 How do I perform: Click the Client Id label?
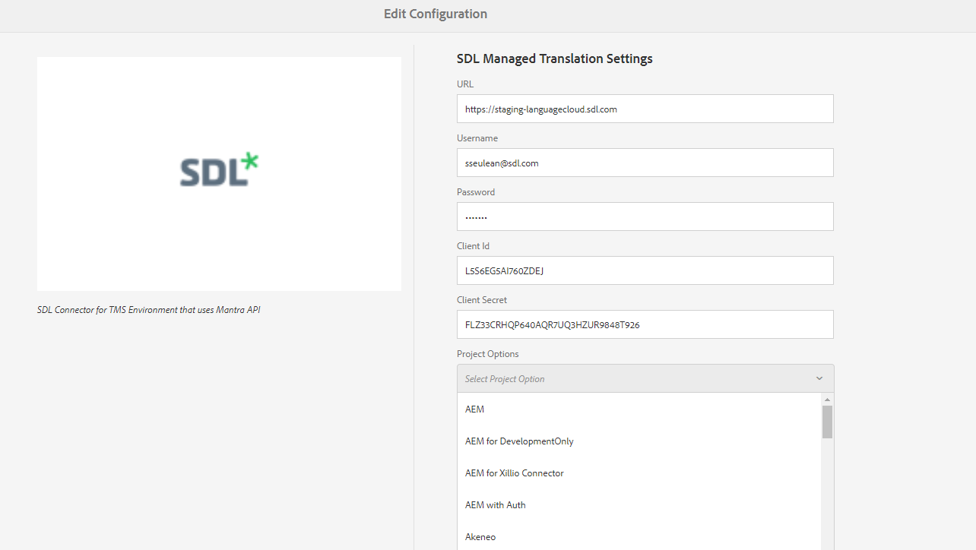pyautogui.click(x=474, y=246)
